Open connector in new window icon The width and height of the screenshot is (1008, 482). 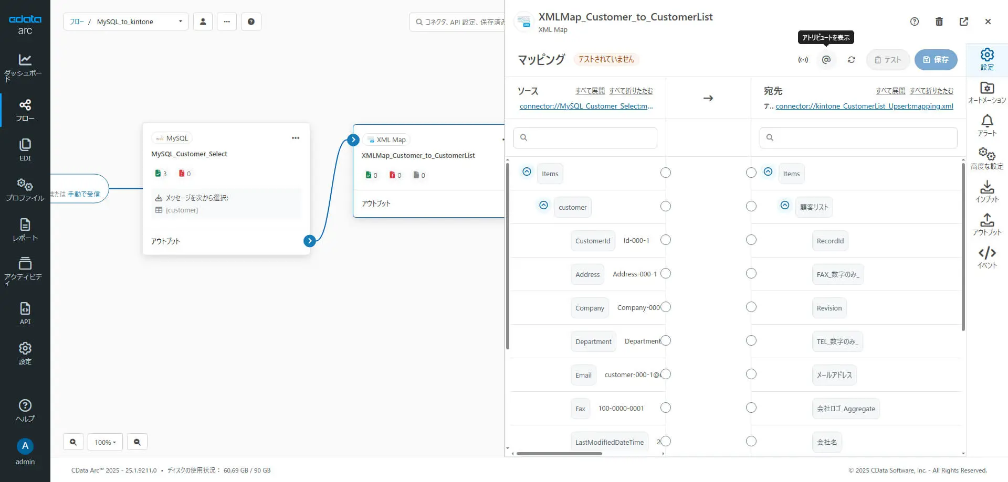[963, 22]
